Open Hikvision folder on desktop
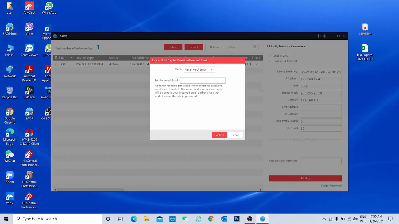This screenshot has height=224, width=399. [365, 29]
